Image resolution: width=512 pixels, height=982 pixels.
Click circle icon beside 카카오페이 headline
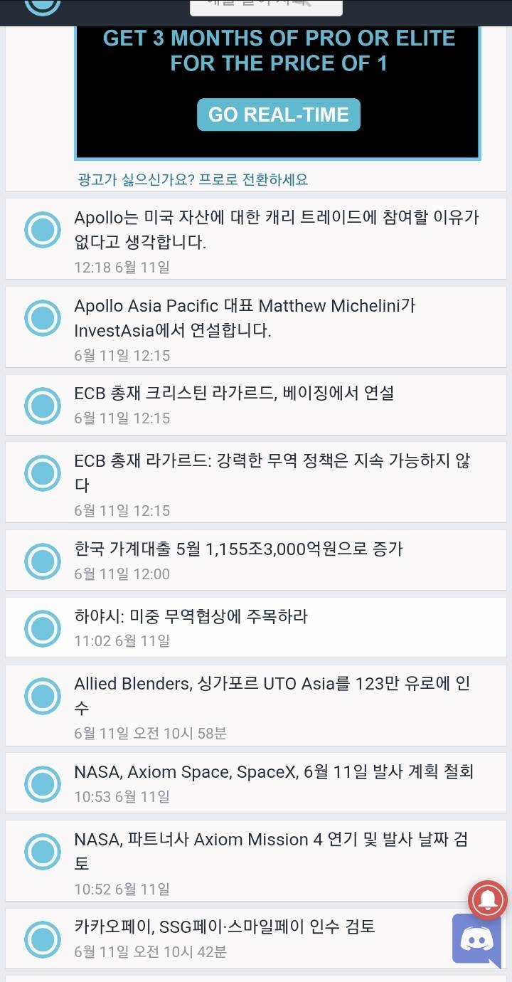click(x=43, y=939)
